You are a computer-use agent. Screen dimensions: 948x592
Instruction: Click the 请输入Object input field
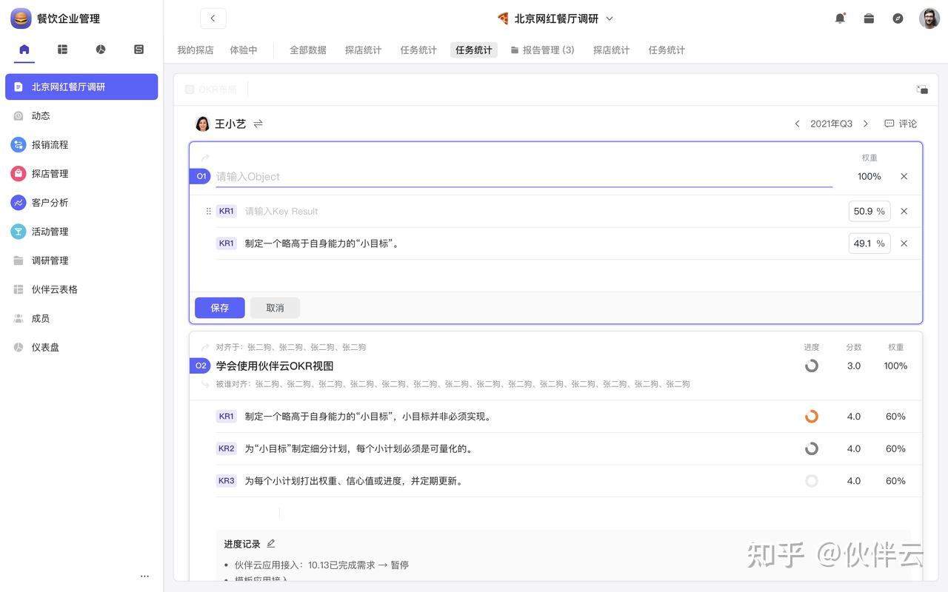[523, 177]
